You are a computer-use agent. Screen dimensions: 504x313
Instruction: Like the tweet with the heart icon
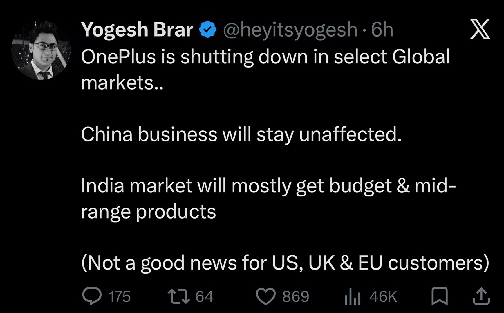tap(265, 296)
